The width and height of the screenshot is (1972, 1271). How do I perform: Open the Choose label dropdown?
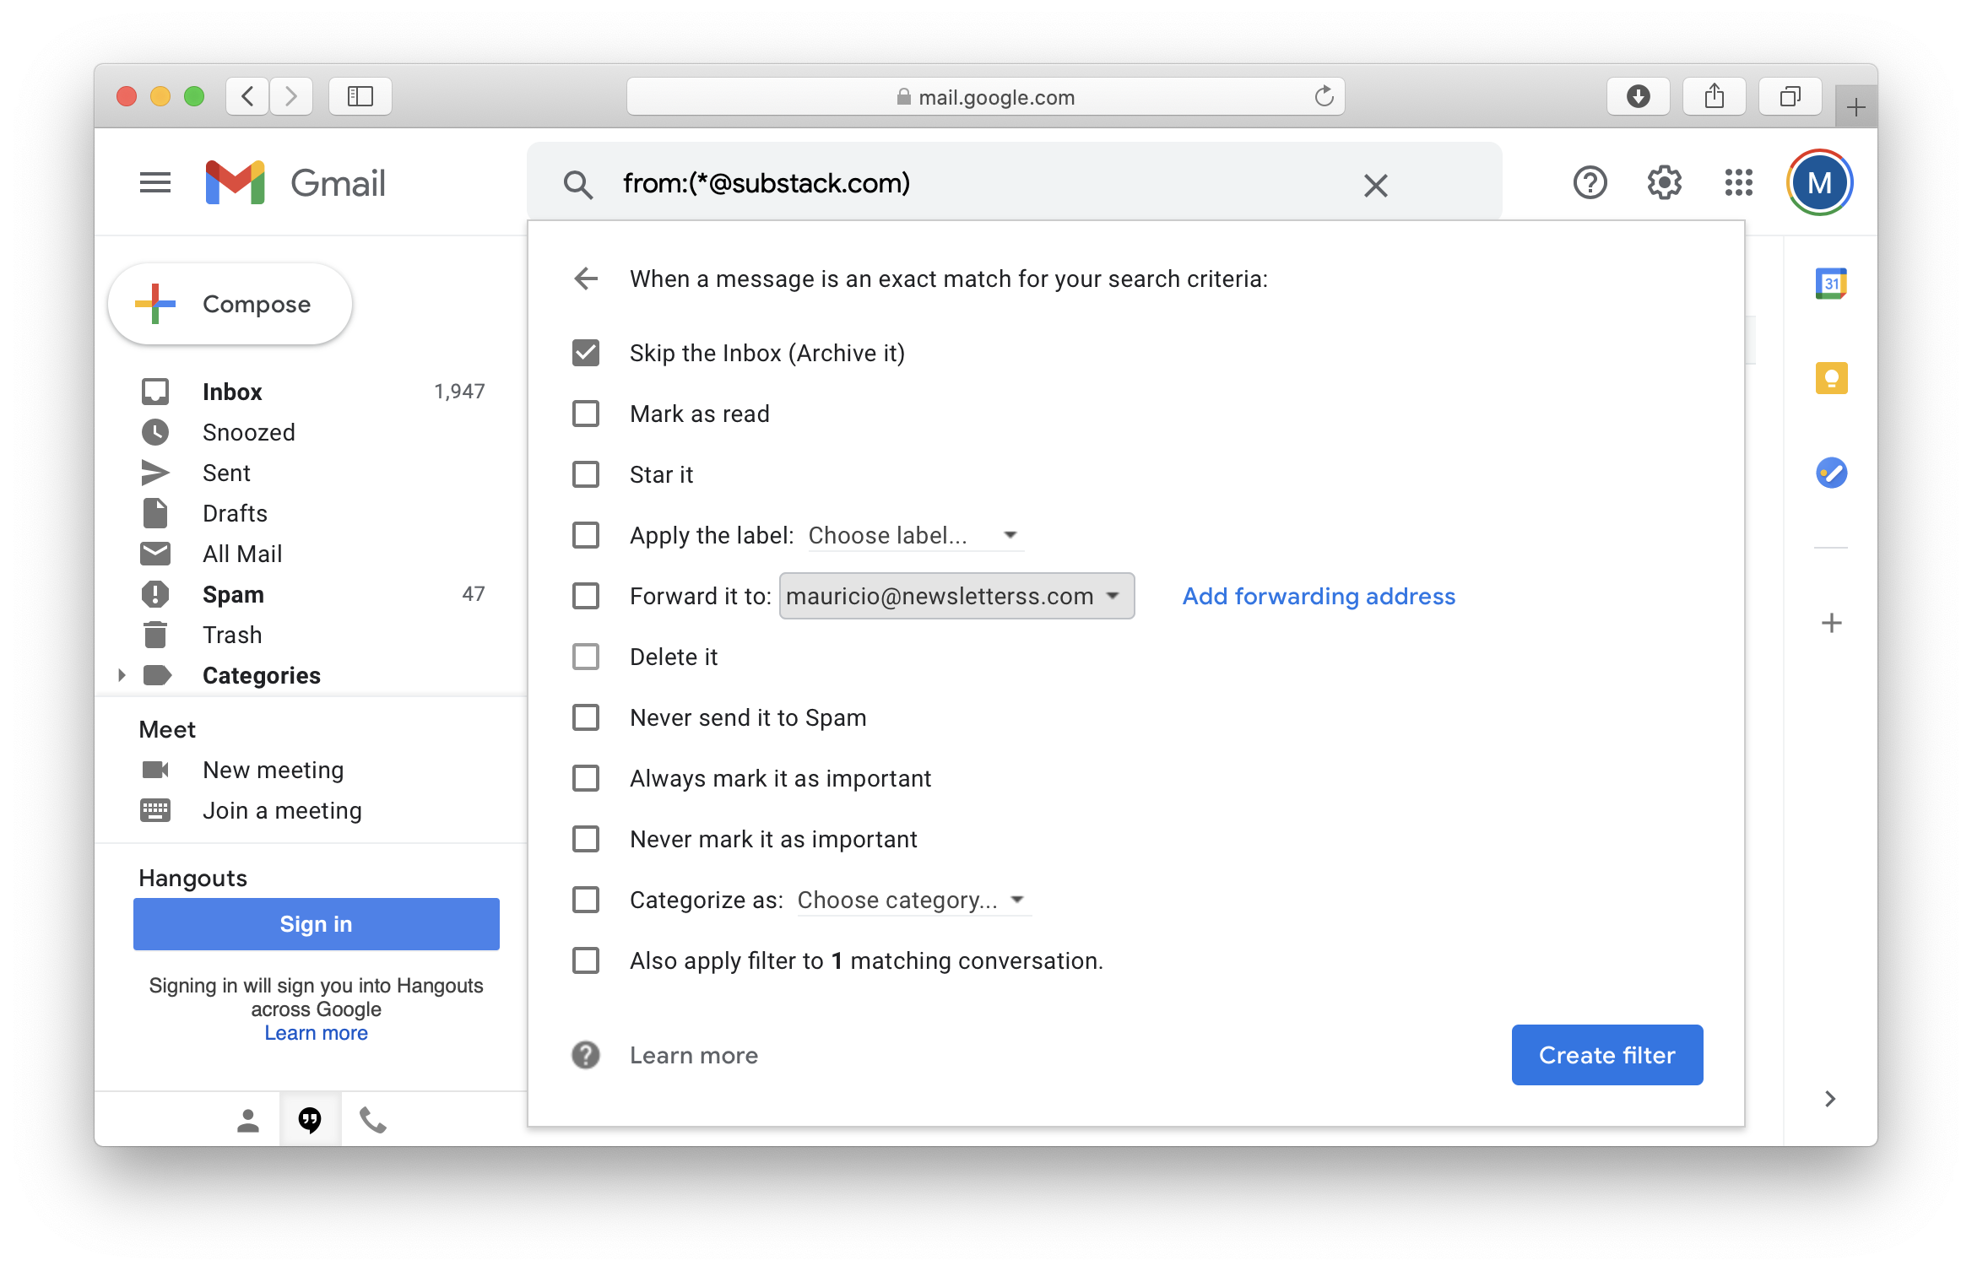[915, 535]
